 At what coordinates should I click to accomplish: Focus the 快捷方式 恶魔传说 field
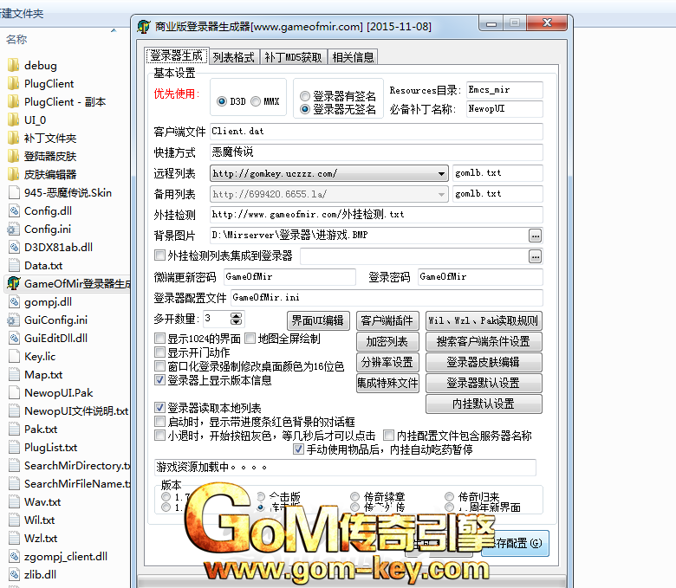376,152
